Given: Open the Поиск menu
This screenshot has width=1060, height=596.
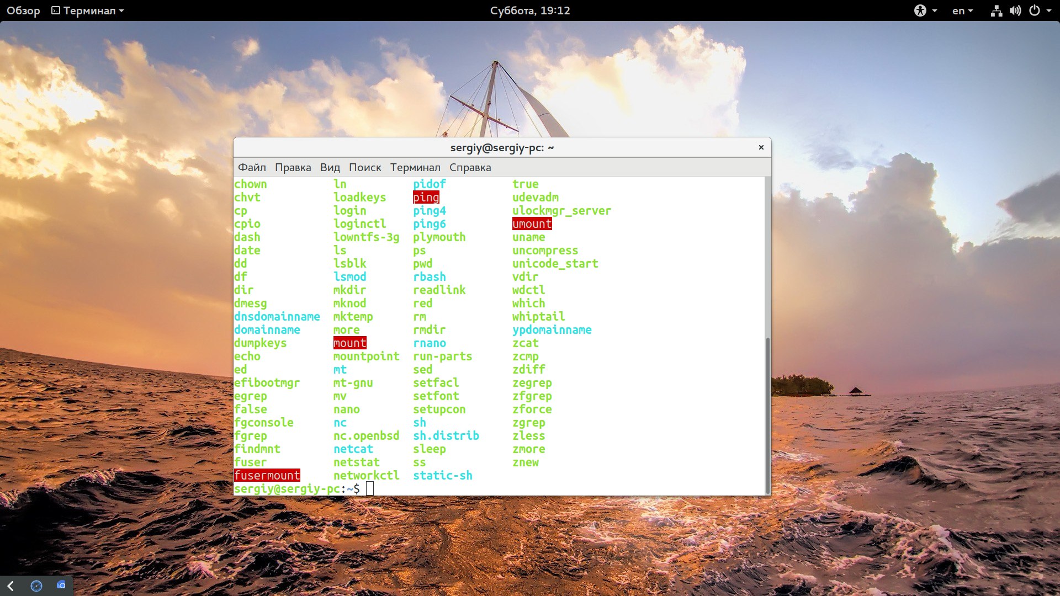Looking at the screenshot, I should click(364, 167).
